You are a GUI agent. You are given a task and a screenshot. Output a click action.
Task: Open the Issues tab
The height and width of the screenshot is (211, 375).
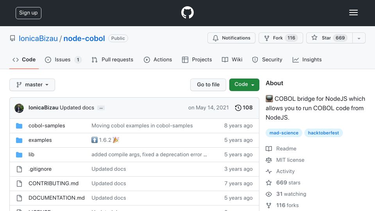tap(63, 59)
